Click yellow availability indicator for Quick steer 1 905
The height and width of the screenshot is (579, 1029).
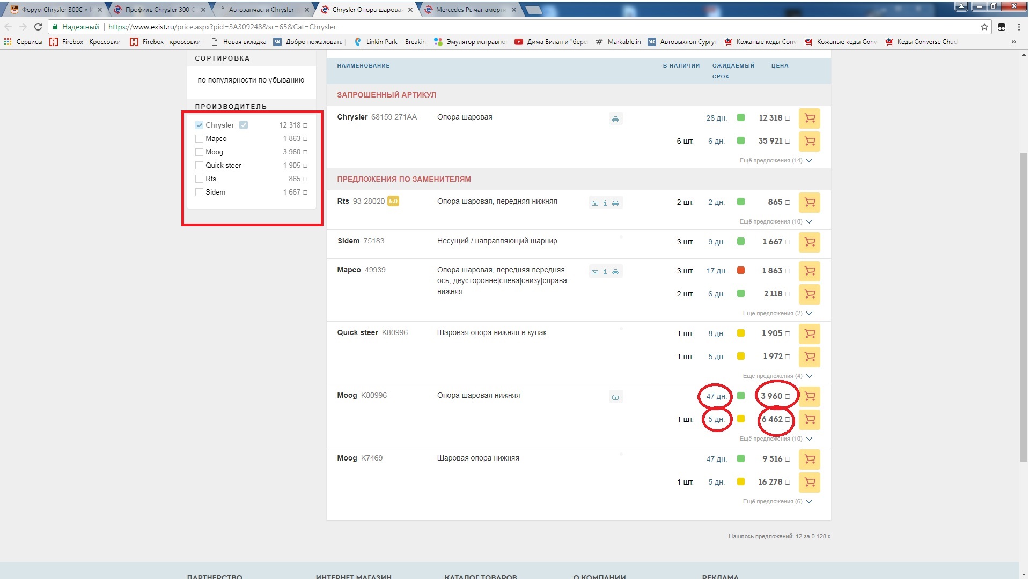[741, 333]
